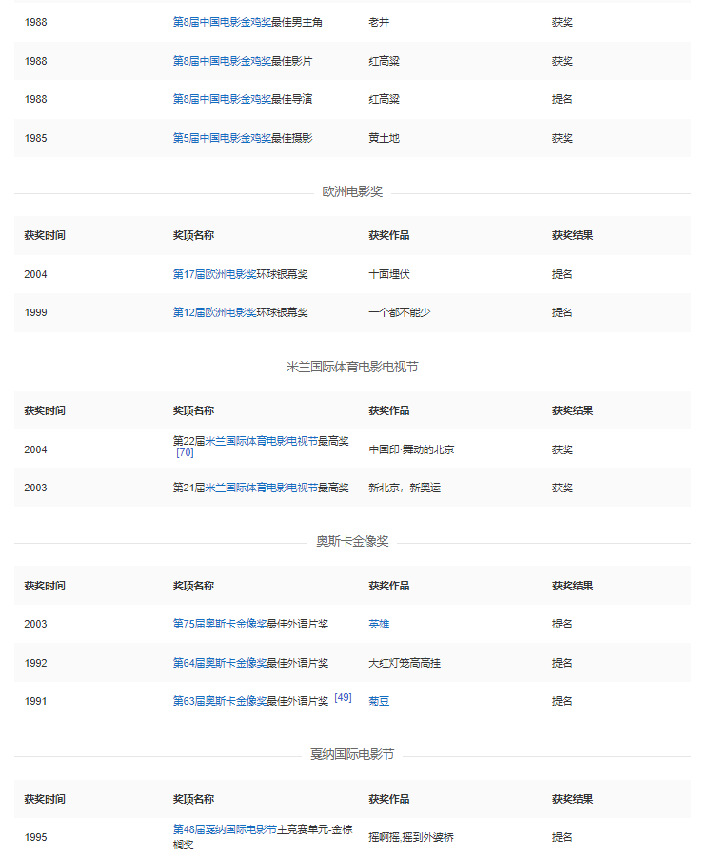Open the 英雄 film link
Image resolution: width=712 pixels, height=857 pixels.
coord(379,625)
